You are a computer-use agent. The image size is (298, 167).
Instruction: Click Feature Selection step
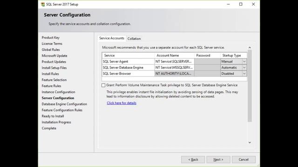tap(54, 80)
